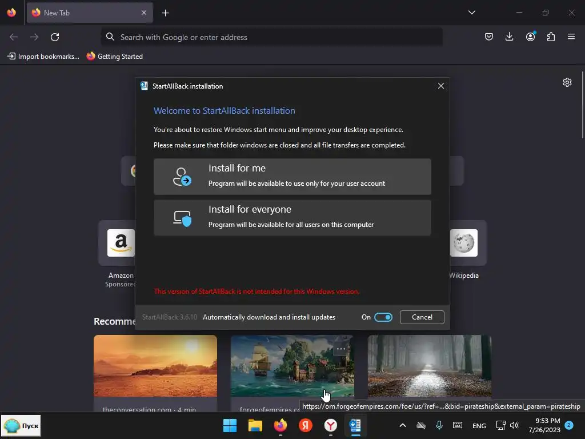Click the slashed cloud sync tray icon
Viewport: 585px width, 439px height.
(x=421, y=425)
